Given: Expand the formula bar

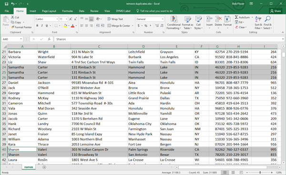Looking at the screenshot, I should pos(283,39).
